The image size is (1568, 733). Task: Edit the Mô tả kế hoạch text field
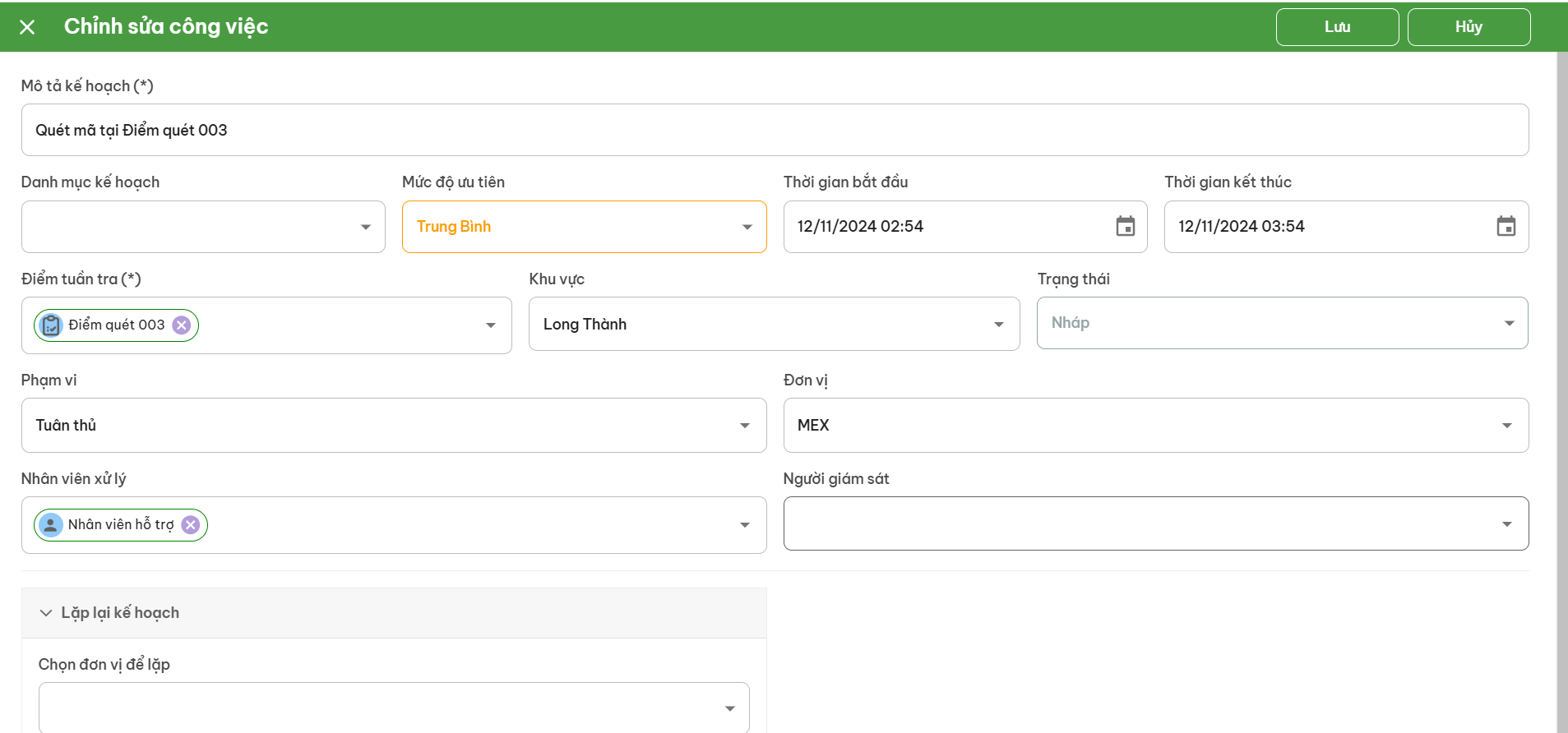[775, 130]
